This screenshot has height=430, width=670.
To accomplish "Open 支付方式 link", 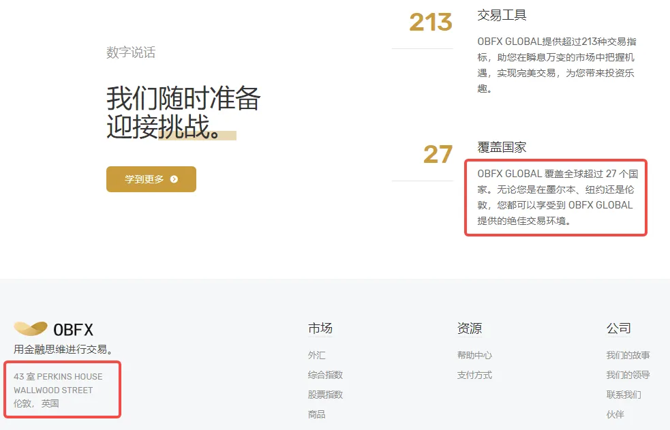I will (474, 375).
